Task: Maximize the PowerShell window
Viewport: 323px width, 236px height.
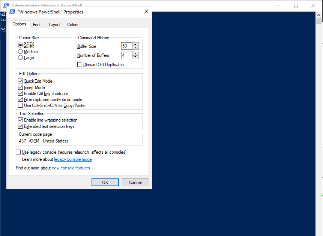Action: [296, 6]
